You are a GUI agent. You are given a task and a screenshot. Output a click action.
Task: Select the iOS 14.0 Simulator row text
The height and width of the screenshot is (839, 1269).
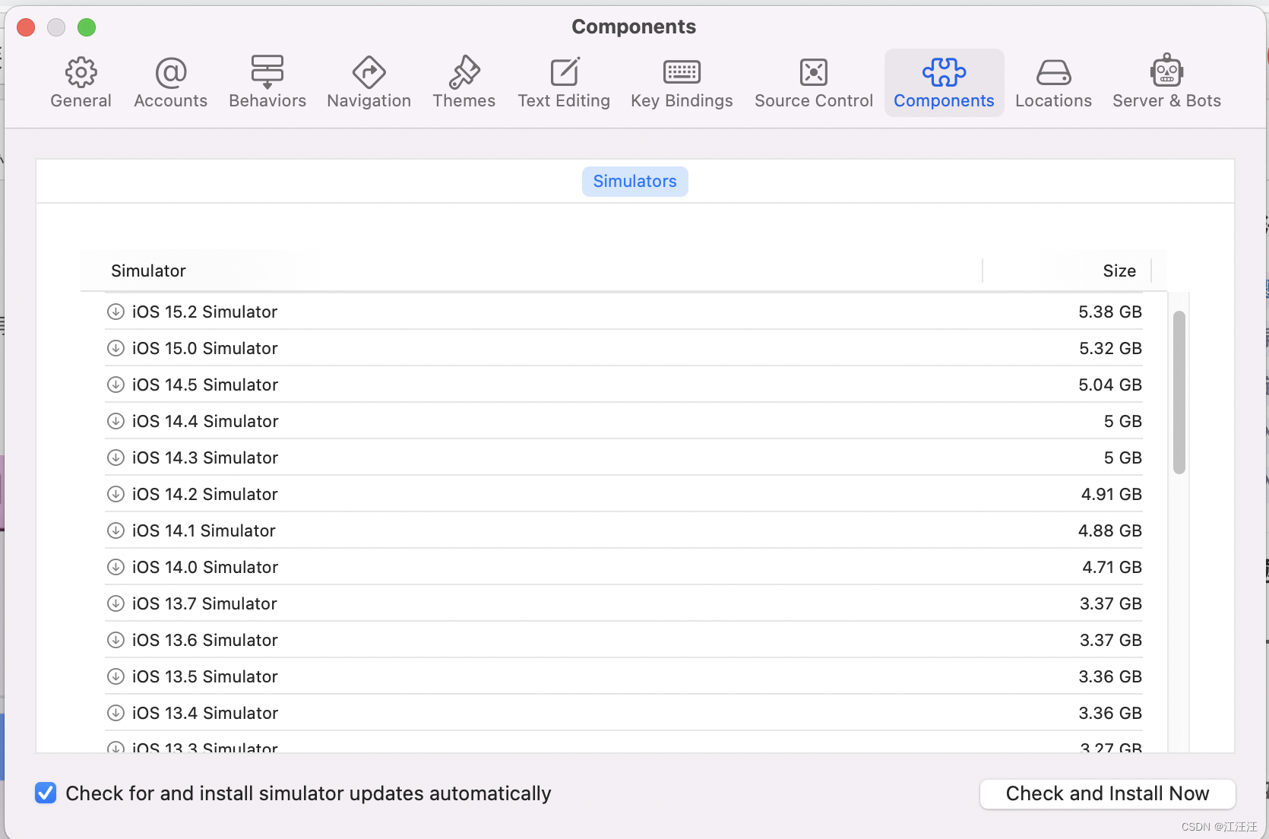tap(205, 567)
